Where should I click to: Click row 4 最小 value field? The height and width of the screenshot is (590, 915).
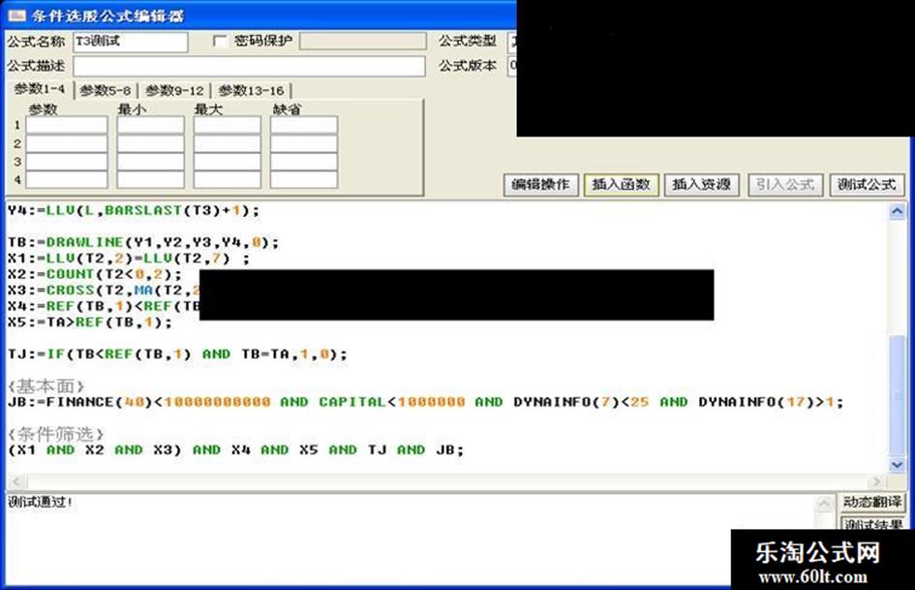click(150, 180)
